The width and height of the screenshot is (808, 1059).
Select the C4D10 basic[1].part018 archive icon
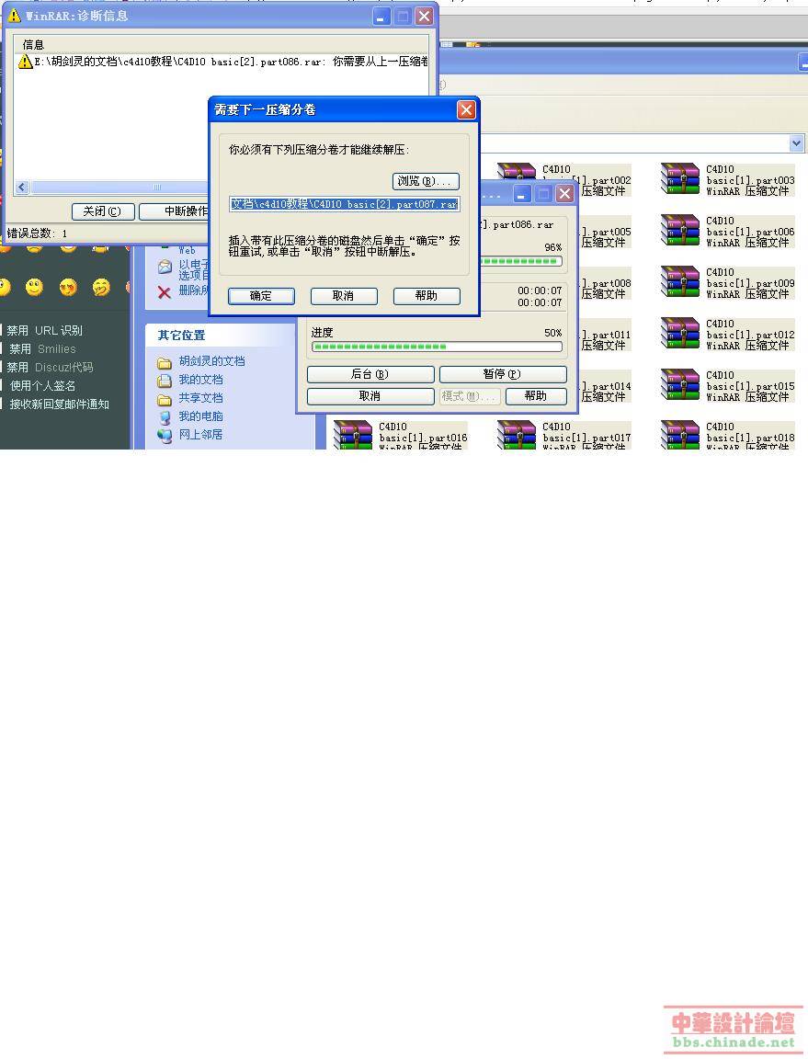pyautogui.click(x=679, y=434)
